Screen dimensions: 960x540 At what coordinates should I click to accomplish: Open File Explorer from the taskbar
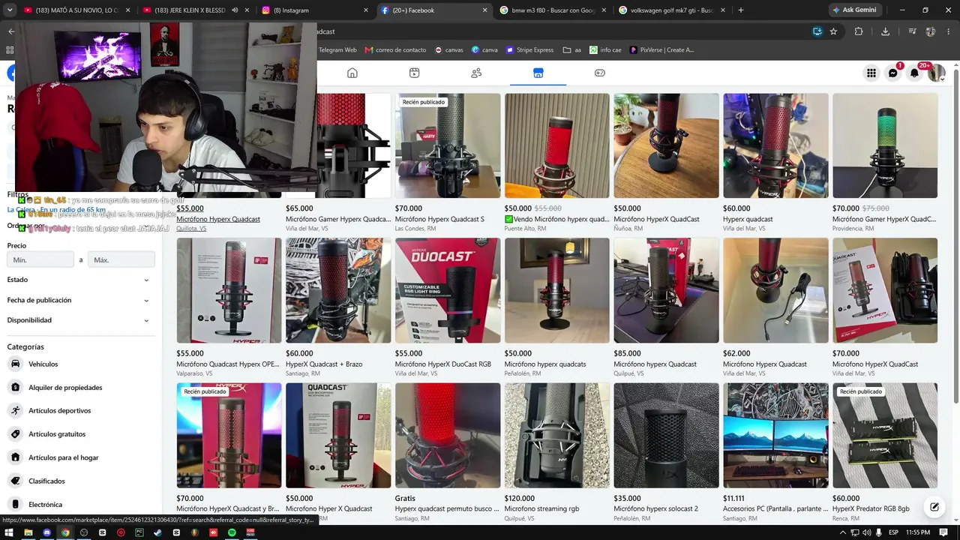[x=28, y=532]
